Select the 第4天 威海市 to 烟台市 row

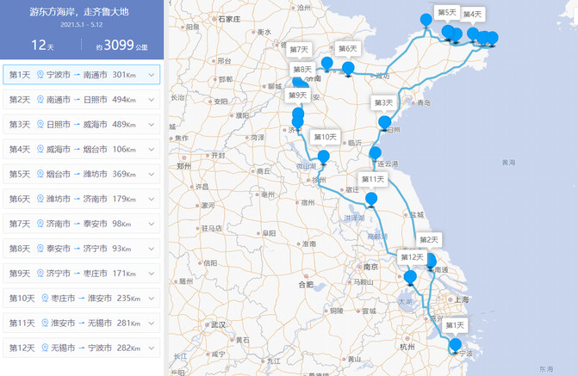(81, 150)
